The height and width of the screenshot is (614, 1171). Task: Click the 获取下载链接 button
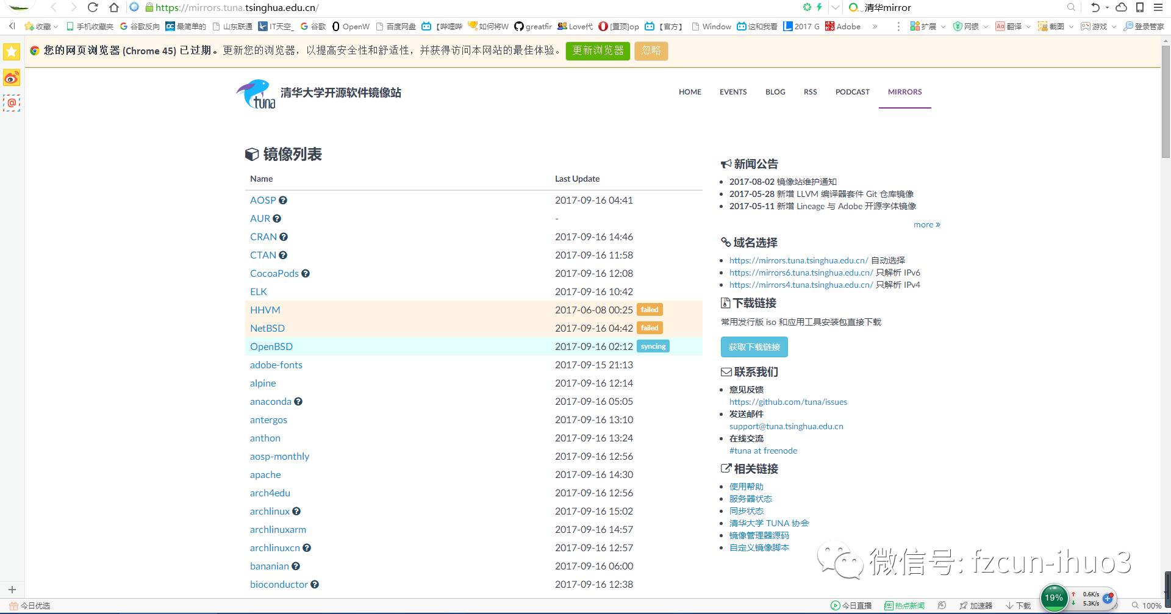click(754, 347)
